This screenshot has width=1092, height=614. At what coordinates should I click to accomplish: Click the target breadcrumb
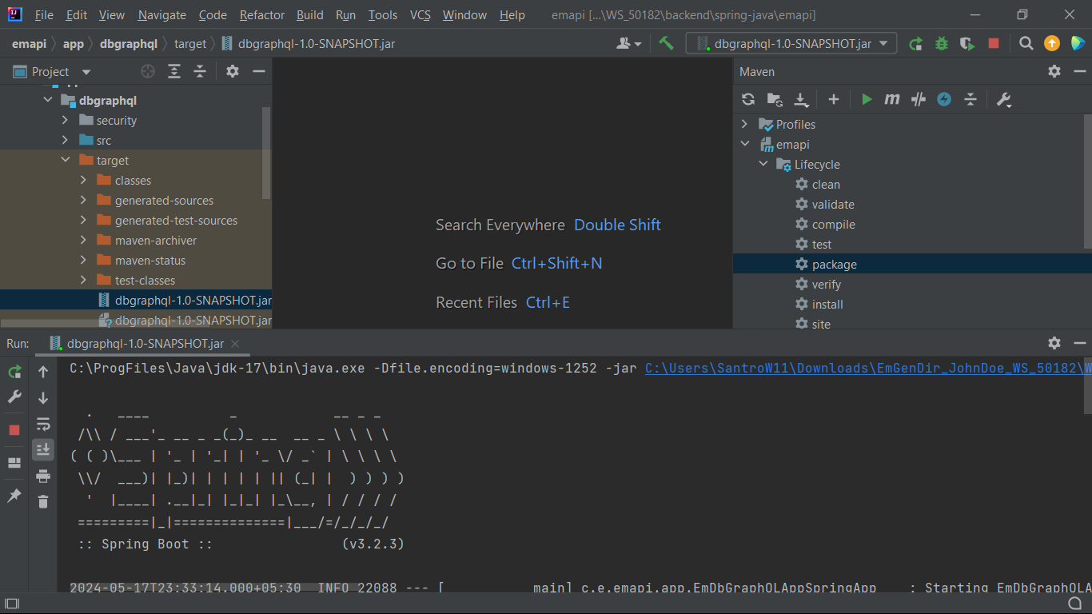point(190,44)
